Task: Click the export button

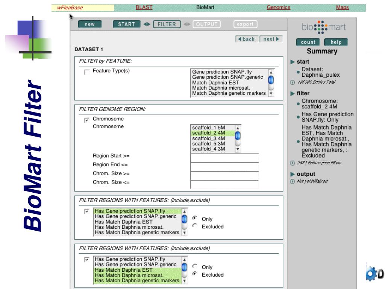Action: coord(245,24)
